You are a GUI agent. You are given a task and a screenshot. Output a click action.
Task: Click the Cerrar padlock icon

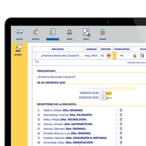coord(102,32)
